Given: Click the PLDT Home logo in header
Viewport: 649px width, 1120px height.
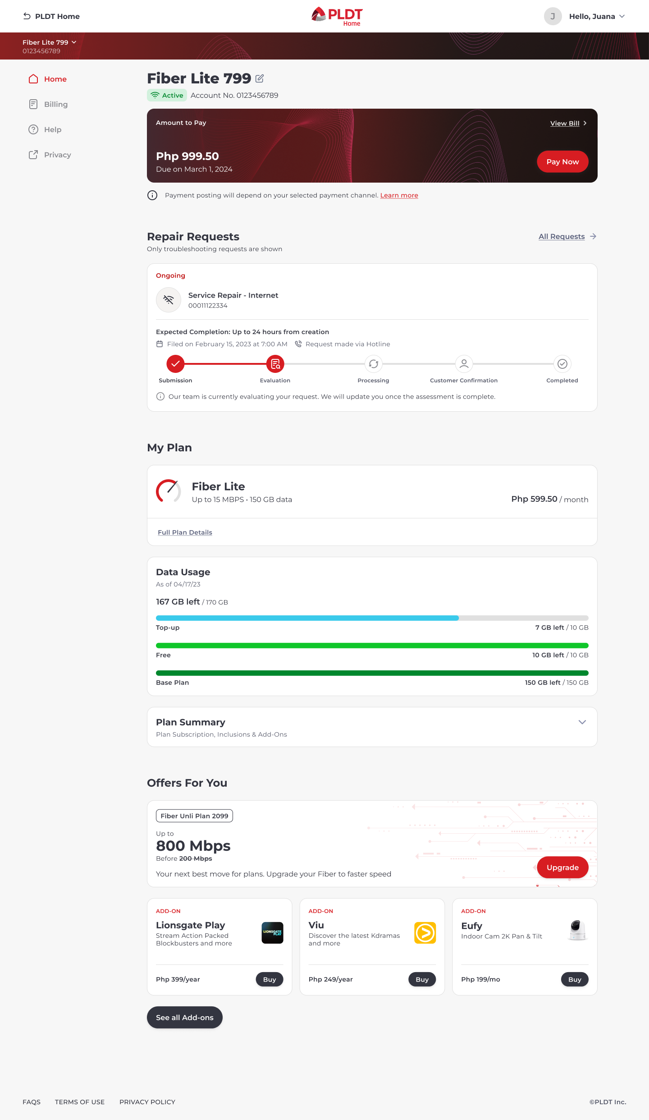Looking at the screenshot, I should 337,16.
